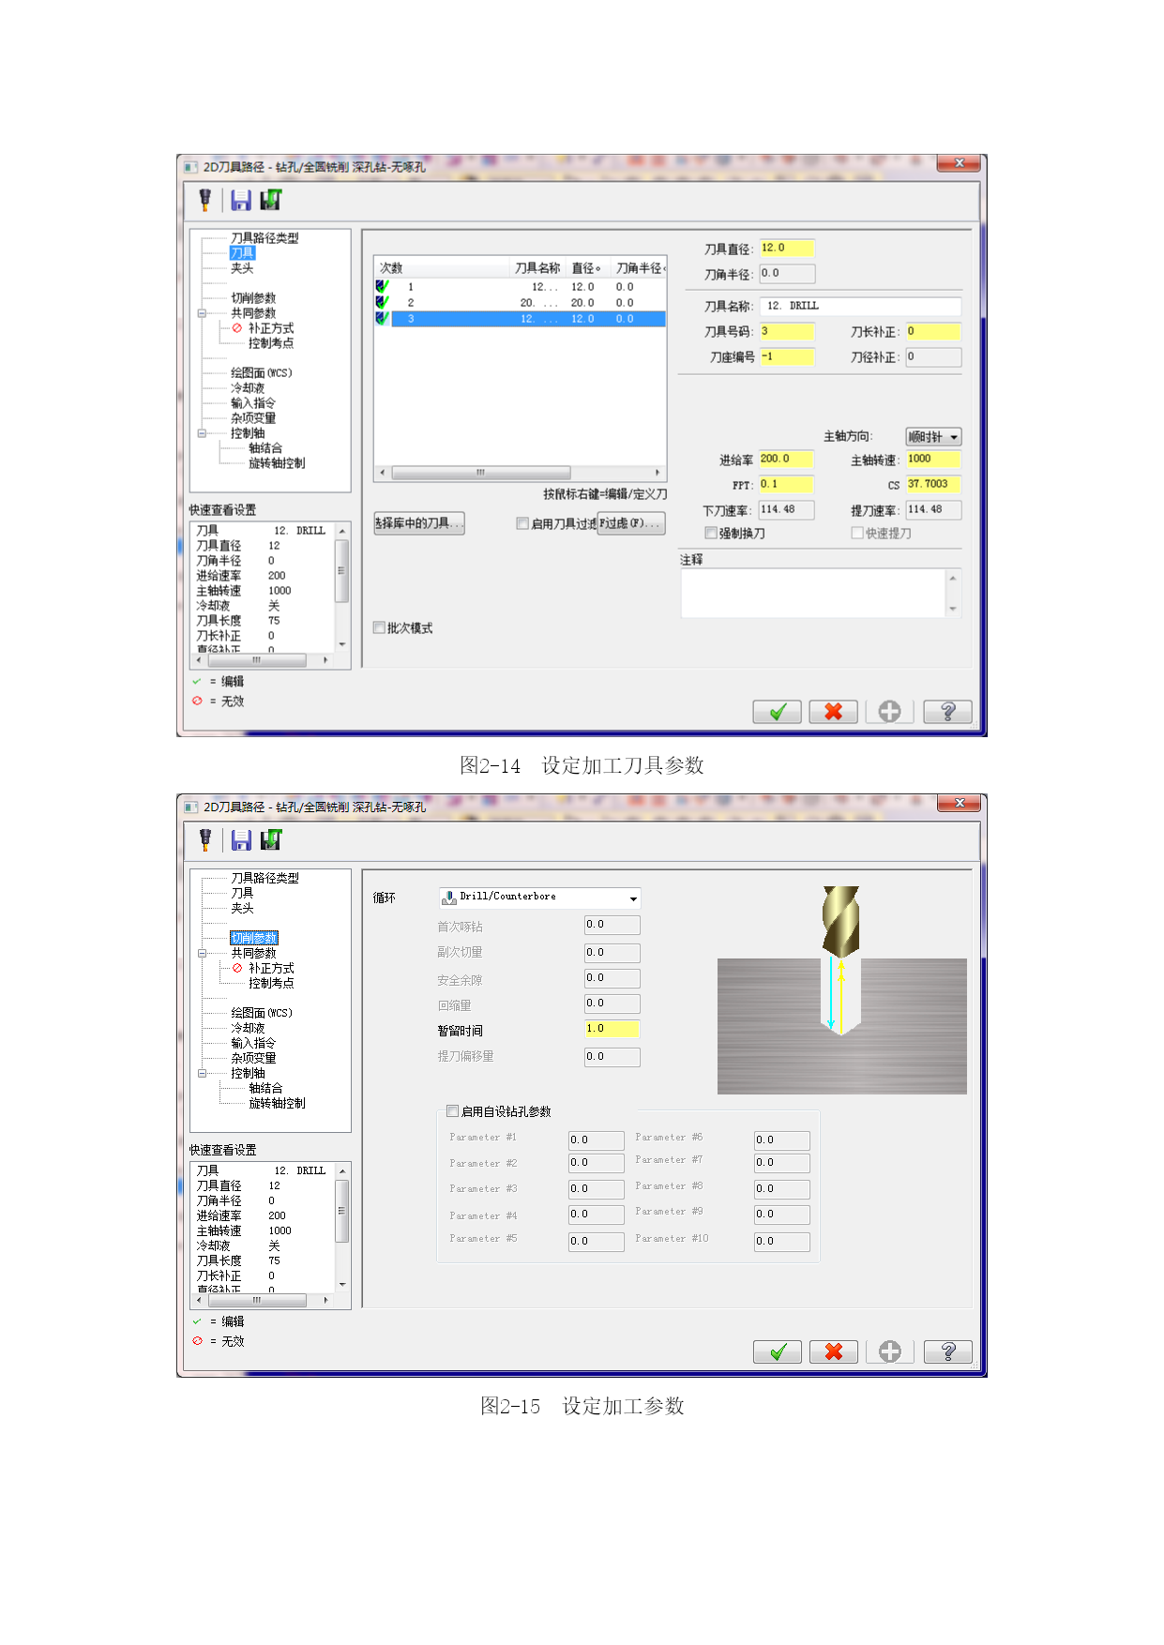This screenshot has width=1164, height=1645.
Task: Click the 刀具直径 input field showing 12.0
Action: (787, 248)
